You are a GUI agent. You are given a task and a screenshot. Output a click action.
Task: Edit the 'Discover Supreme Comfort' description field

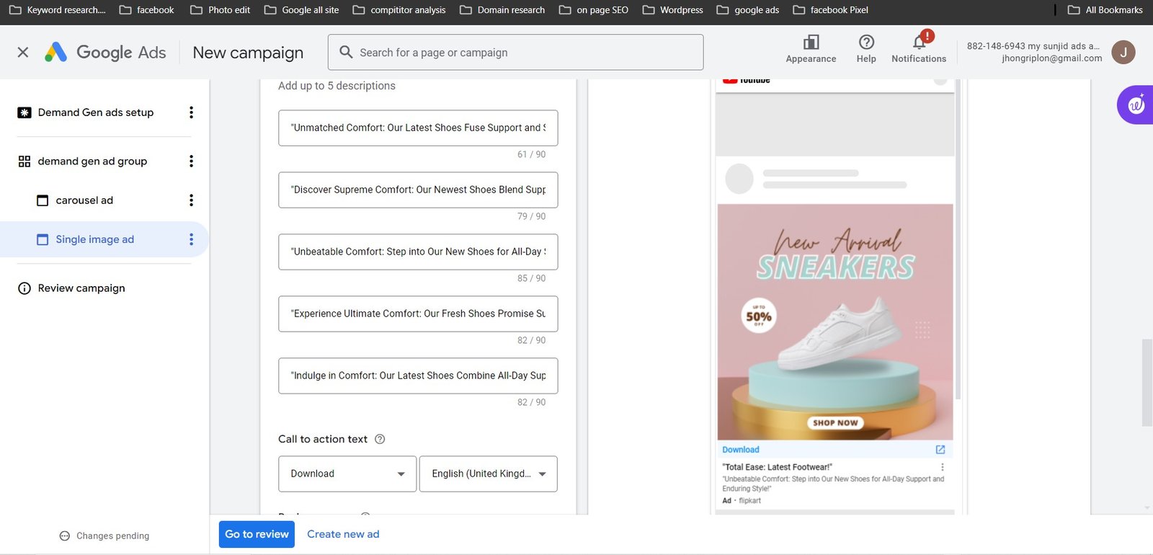point(418,190)
